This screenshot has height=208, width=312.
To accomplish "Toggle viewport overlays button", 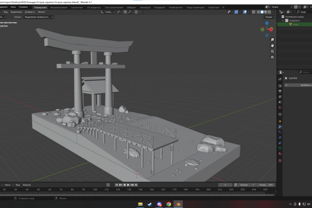I will (x=245, y=12).
